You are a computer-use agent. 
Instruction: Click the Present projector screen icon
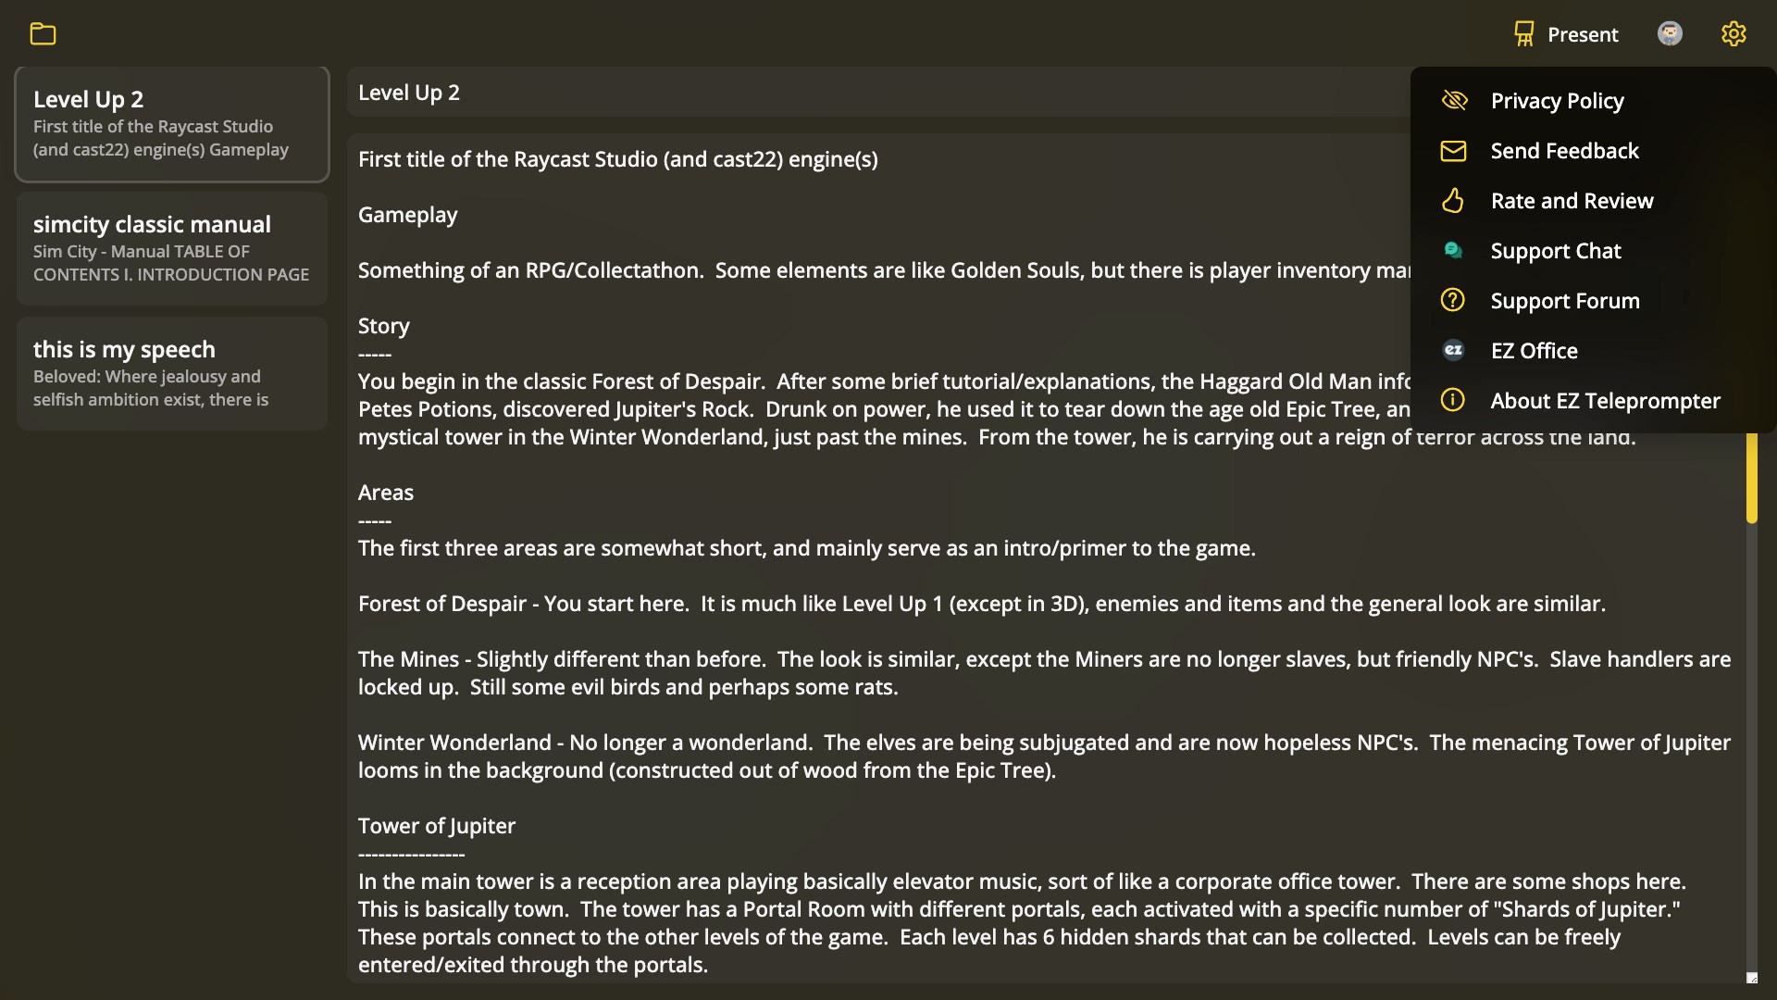1522,33
